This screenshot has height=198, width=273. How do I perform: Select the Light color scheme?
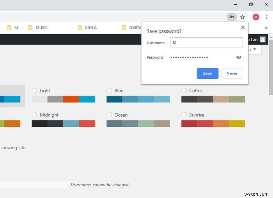35,90
